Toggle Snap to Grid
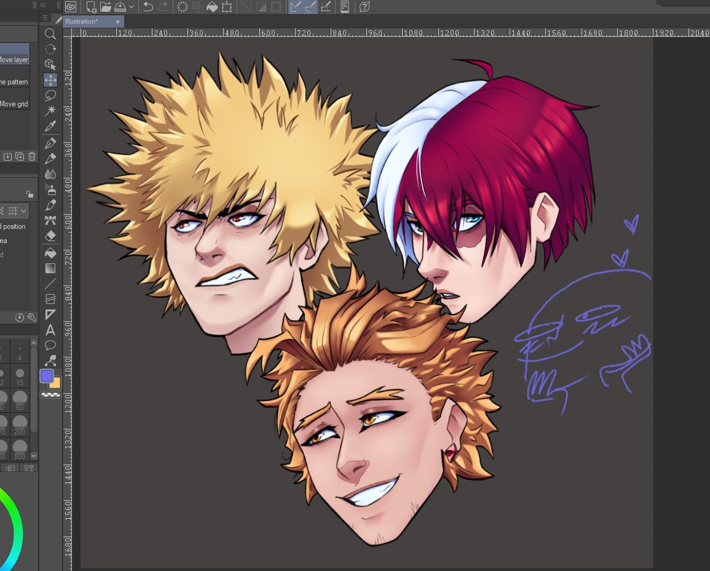The width and height of the screenshot is (710, 571). pyautogui.click(x=326, y=7)
